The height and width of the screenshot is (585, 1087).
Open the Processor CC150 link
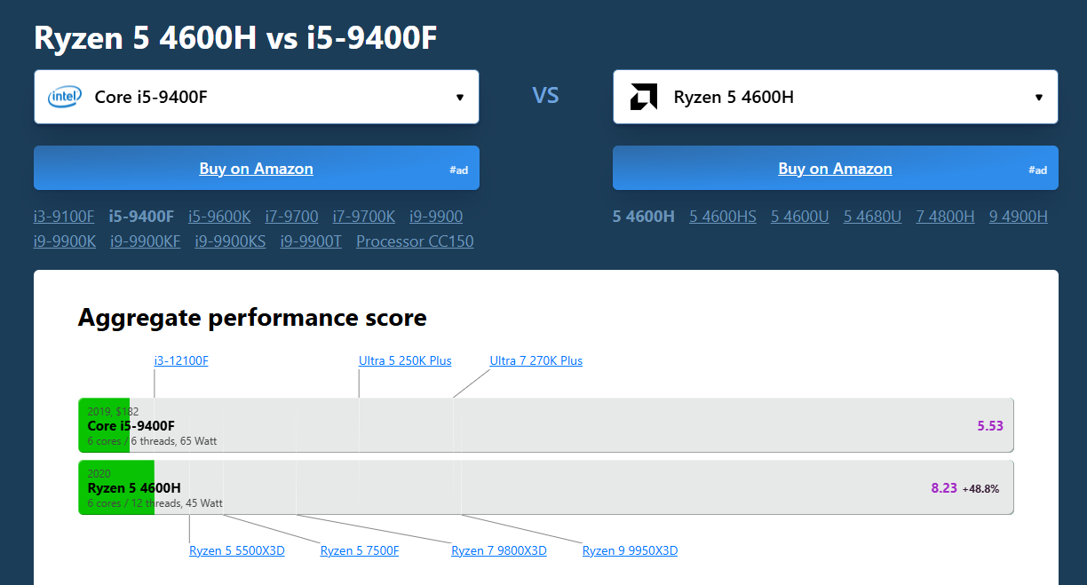pos(415,241)
